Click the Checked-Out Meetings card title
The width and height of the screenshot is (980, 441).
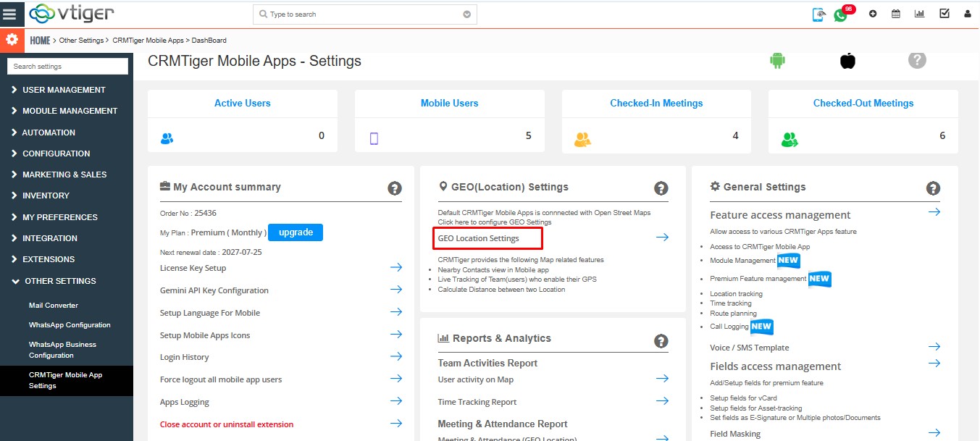pos(863,103)
